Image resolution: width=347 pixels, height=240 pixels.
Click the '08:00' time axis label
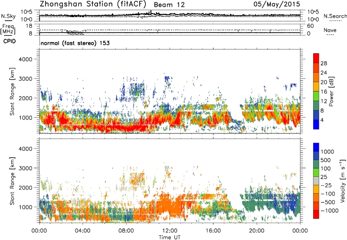click(x=126, y=231)
